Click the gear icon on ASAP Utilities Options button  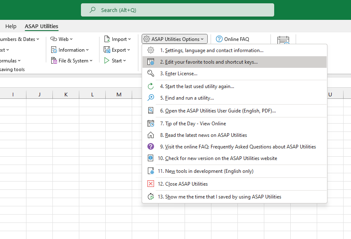click(147, 39)
